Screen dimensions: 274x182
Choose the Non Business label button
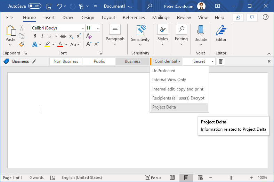click(65, 61)
